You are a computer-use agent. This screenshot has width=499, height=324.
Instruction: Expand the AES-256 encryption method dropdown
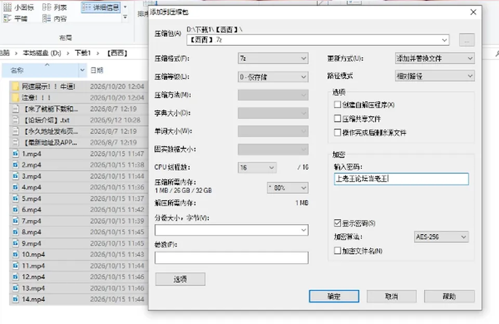[441, 237]
